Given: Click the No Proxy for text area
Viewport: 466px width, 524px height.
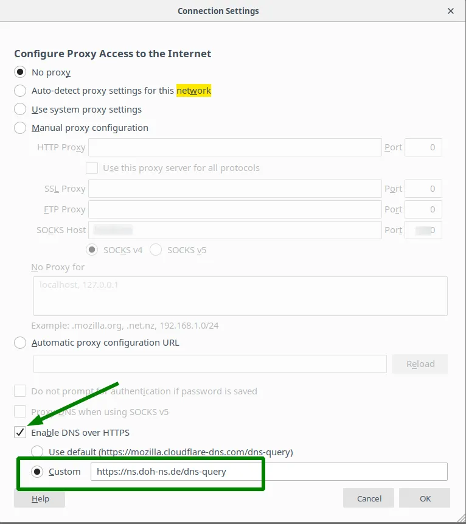Looking at the screenshot, I should point(240,296).
